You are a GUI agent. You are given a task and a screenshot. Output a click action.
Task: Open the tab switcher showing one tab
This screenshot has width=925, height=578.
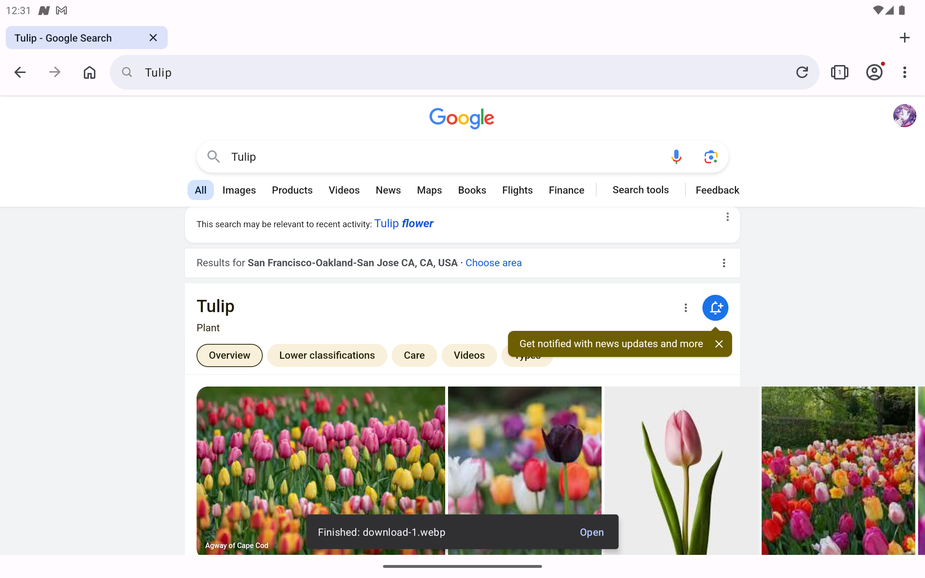[839, 72]
